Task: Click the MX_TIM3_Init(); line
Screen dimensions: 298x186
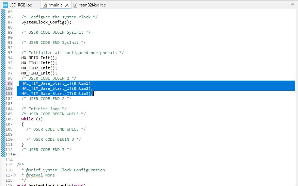Action: coord(39,73)
